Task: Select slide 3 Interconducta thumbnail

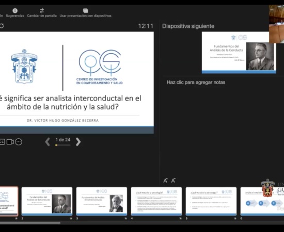Action: [102, 201]
